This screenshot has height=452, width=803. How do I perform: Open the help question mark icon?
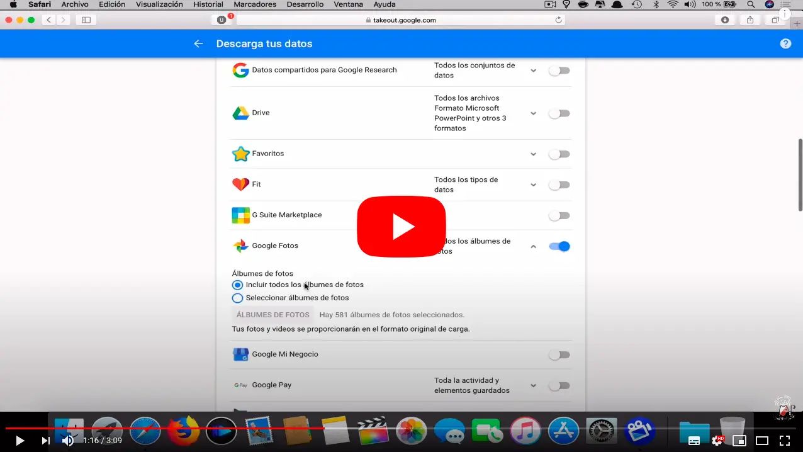[785, 43]
